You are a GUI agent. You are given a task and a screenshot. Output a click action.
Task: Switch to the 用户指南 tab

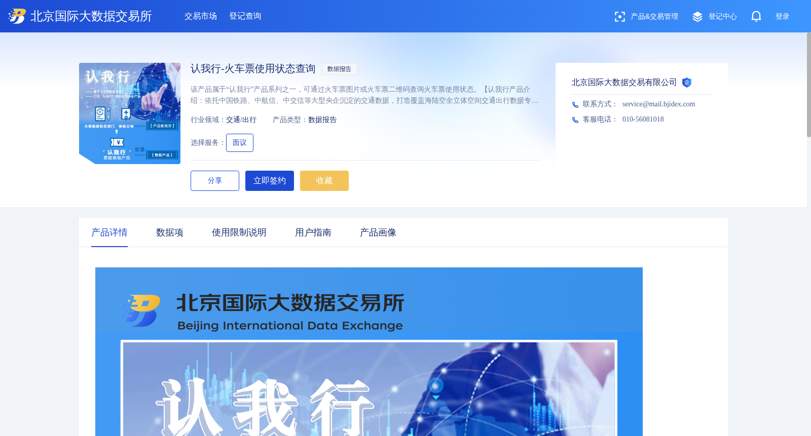click(x=313, y=232)
